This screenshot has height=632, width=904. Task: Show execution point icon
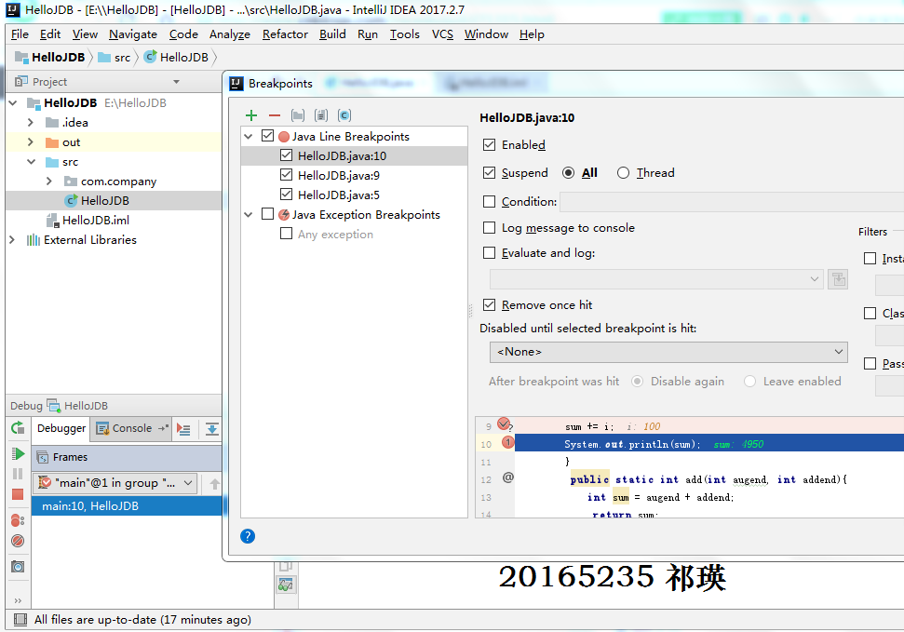pyautogui.click(x=184, y=429)
